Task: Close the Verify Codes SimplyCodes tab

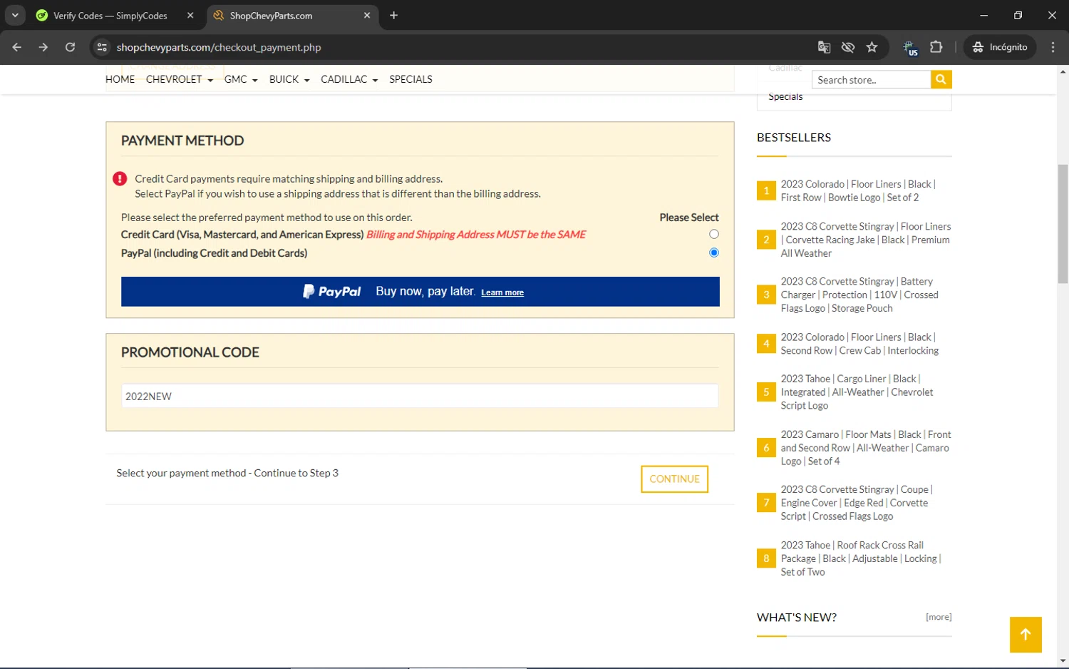Action: coord(190,15)
